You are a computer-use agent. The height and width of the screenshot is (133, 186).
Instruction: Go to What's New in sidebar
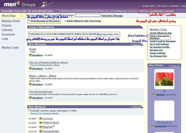click(9, 16)
